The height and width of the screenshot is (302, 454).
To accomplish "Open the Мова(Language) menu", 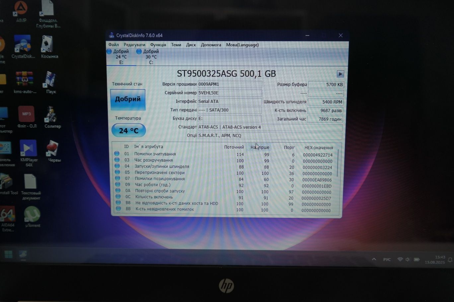I will 242,45.
